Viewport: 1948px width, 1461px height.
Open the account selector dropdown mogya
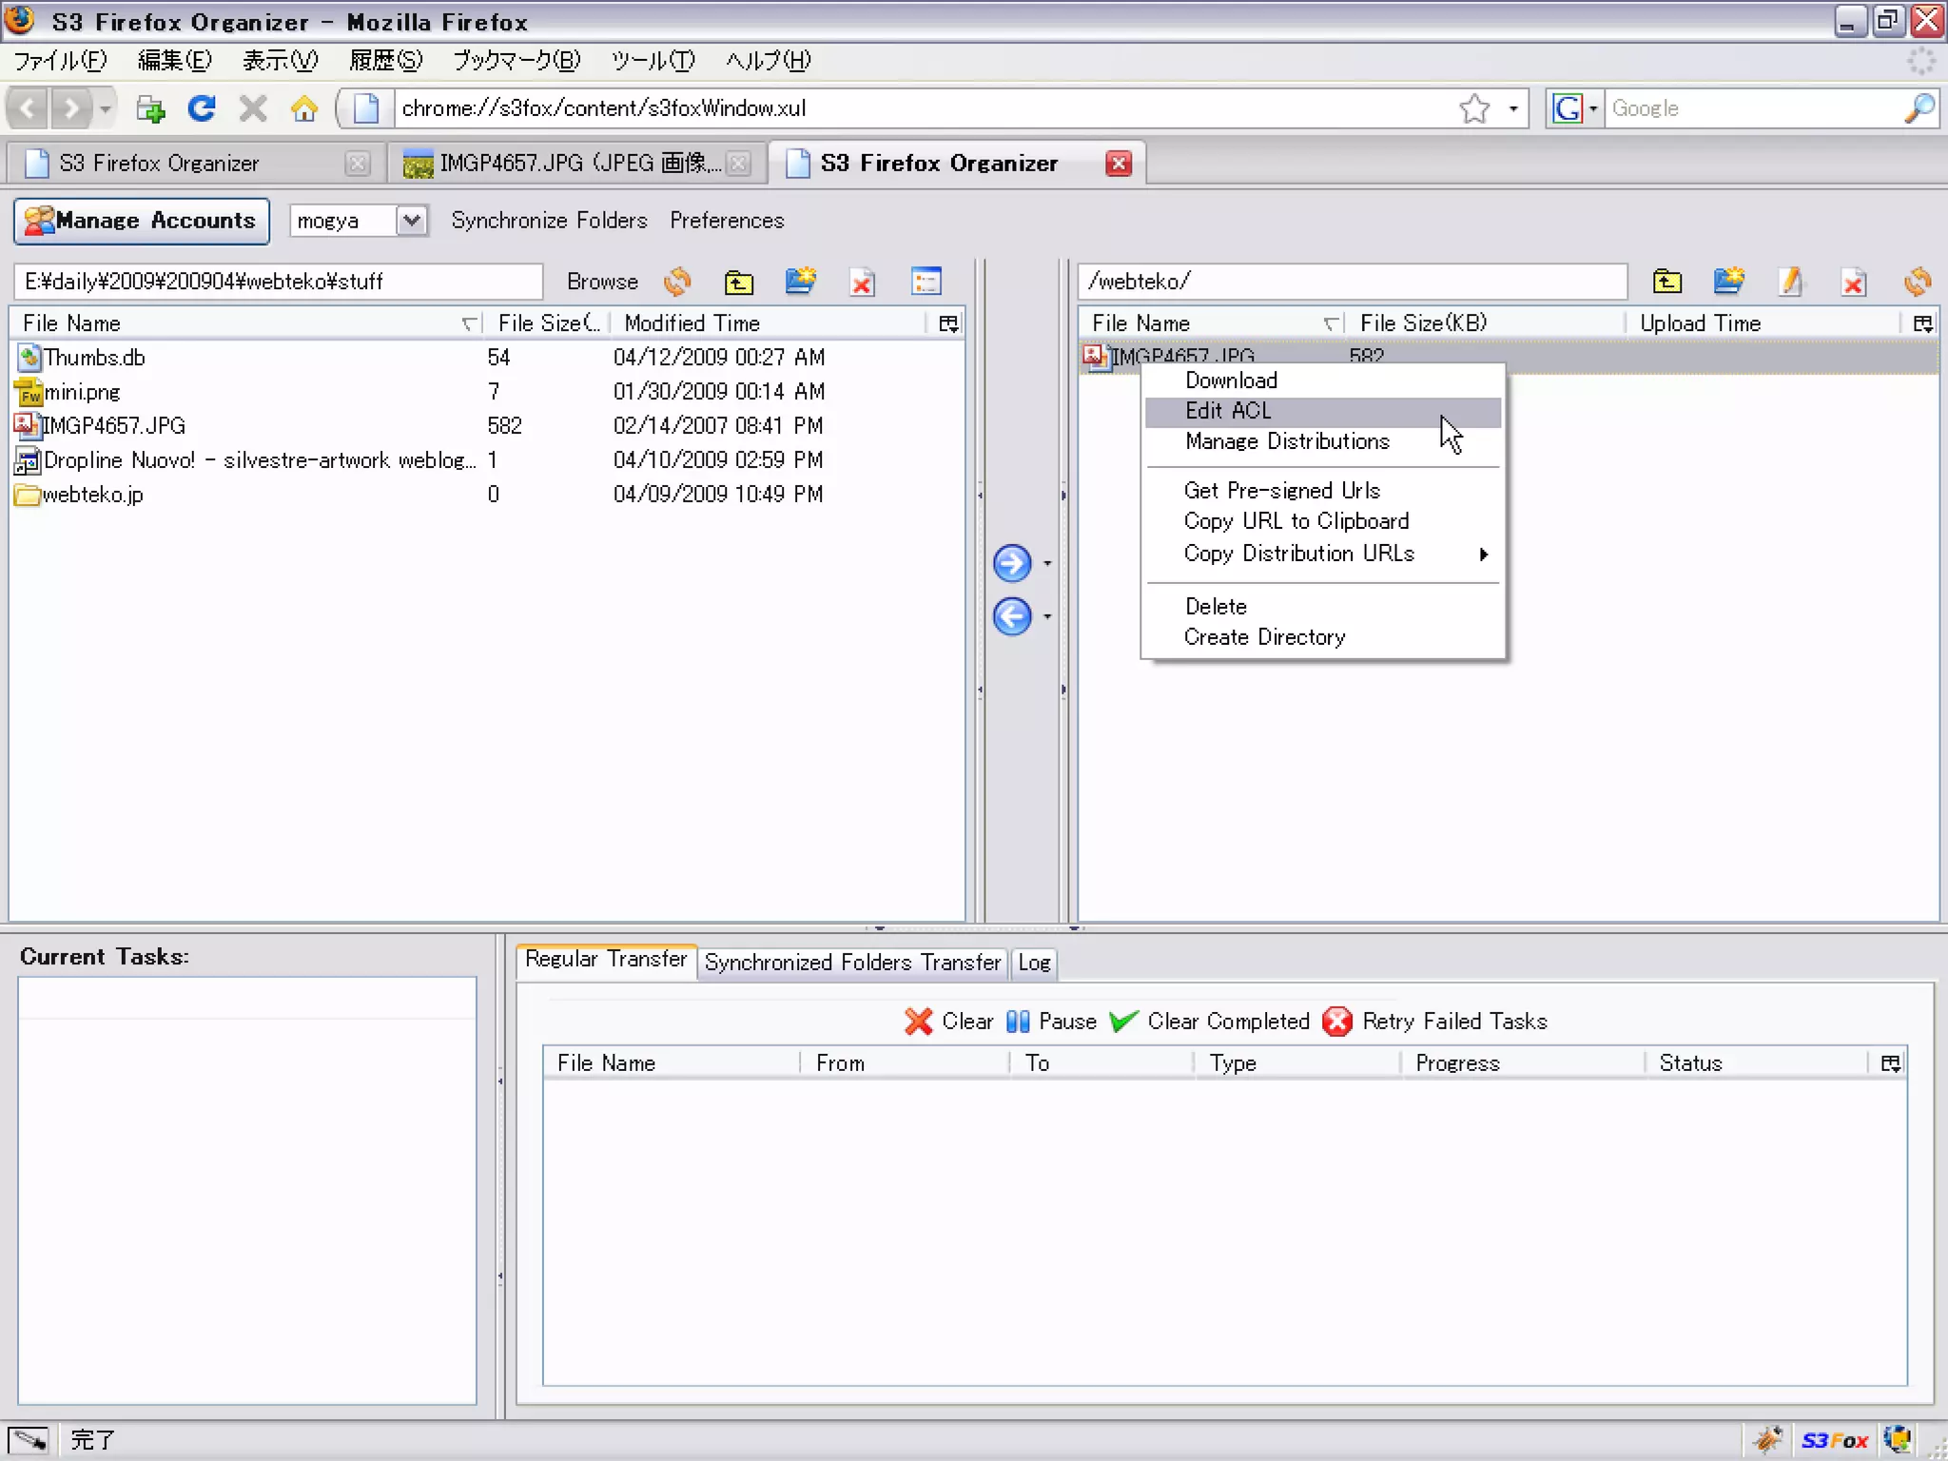click(x=411, y=221)
